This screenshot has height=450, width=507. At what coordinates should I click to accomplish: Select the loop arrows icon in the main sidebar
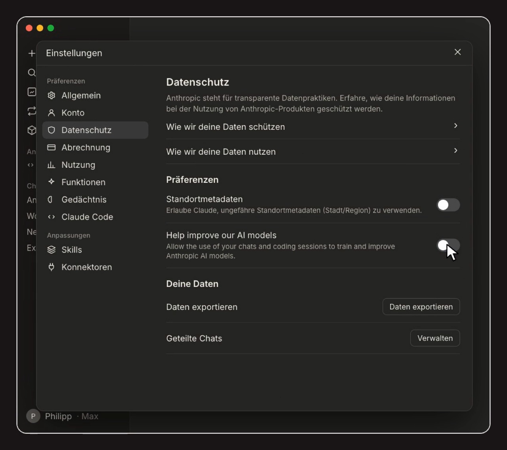click(x=32, y=111)
